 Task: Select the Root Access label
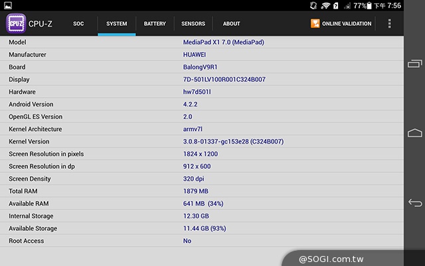coord(27,241)
